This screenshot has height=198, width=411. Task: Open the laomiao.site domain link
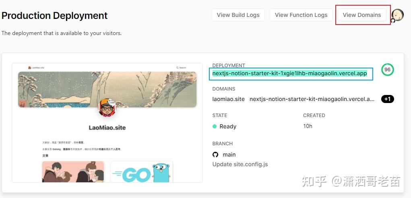tap(228, 99)
